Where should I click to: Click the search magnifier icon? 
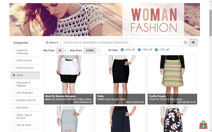point(185,43)
